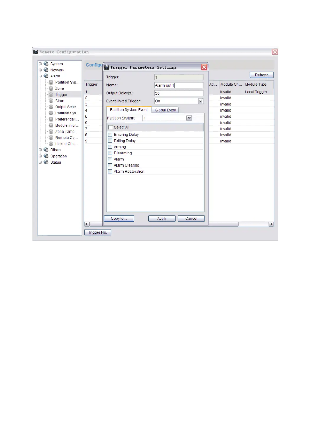Click the Network globe icon in tree
This screenshot has height=436, width=310.
46,70
